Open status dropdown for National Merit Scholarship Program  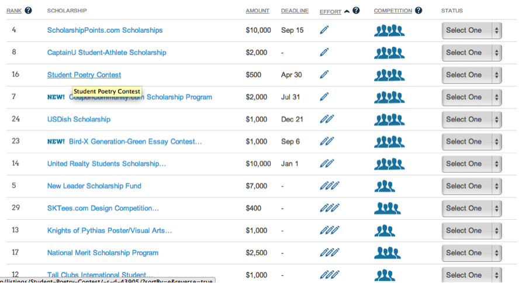tap(472, 253)
